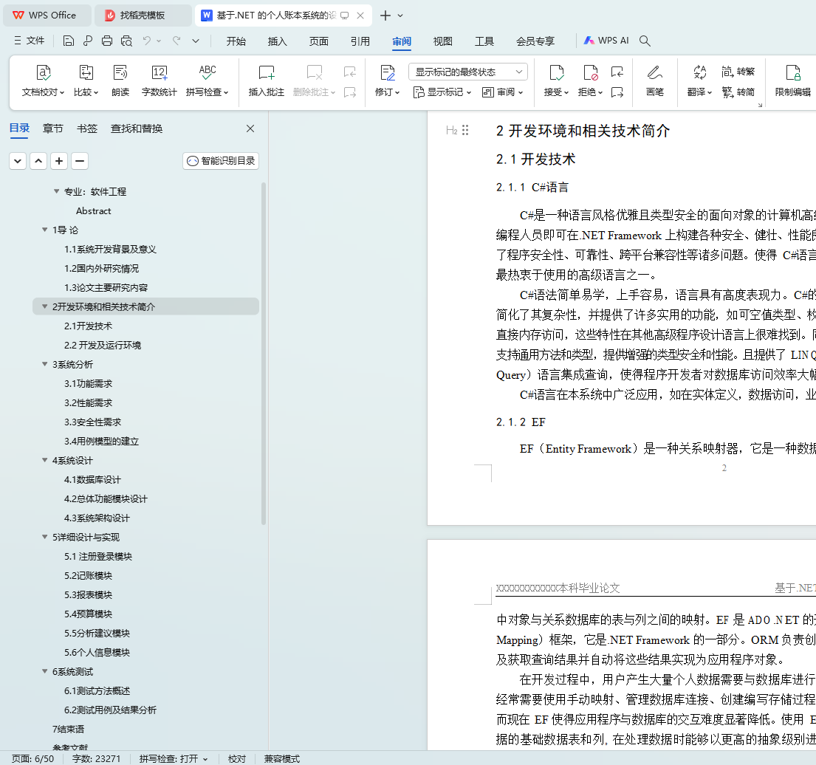Viewport: 816px width, 765px height.
Task: Switch to the 开始 ribbon tab
Action: (236, 41)
